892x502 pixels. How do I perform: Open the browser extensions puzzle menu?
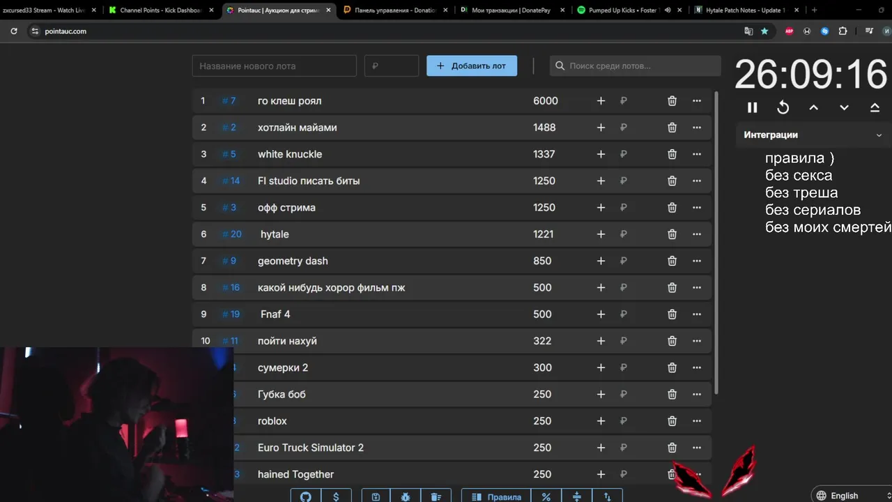pos(843,31)
